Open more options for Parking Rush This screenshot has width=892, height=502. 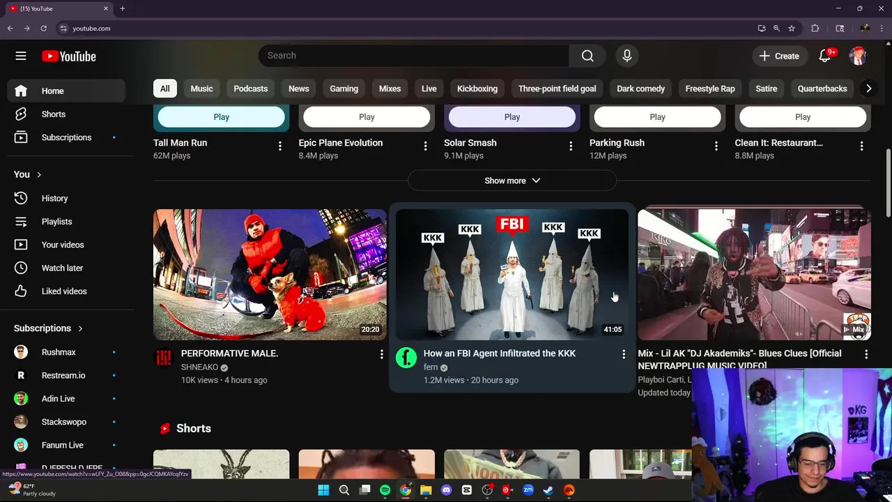(x=716, y=146)
